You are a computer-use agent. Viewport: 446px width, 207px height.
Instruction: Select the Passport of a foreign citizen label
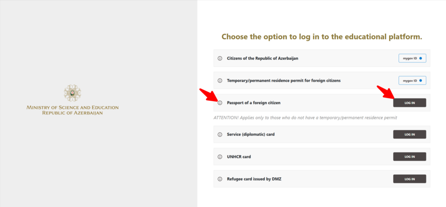click(x=254, y=103)
